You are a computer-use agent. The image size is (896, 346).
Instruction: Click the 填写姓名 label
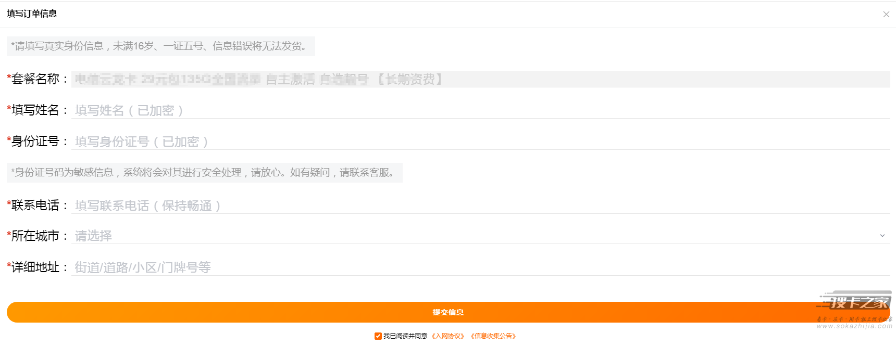point(38,110)
